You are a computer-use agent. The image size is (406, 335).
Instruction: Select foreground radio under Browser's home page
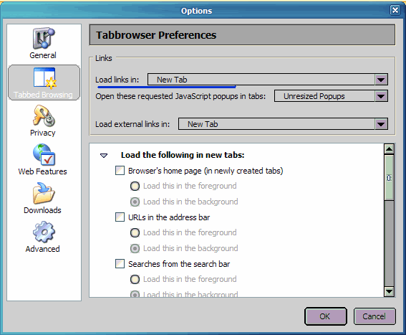click(x=135, y=186)
